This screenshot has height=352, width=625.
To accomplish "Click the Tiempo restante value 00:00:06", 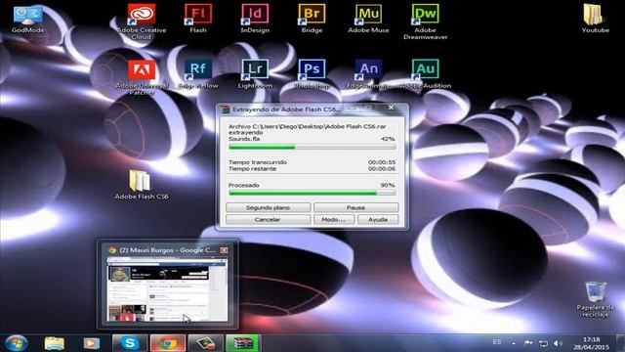I will 382,169.
